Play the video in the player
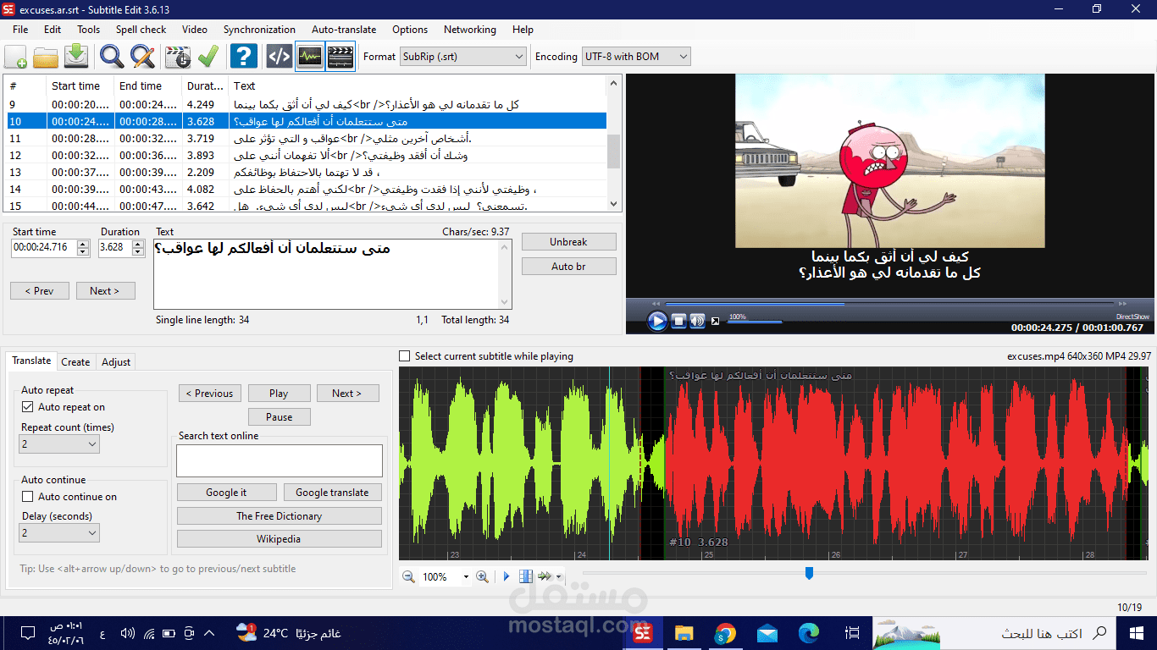 [657, 321]
